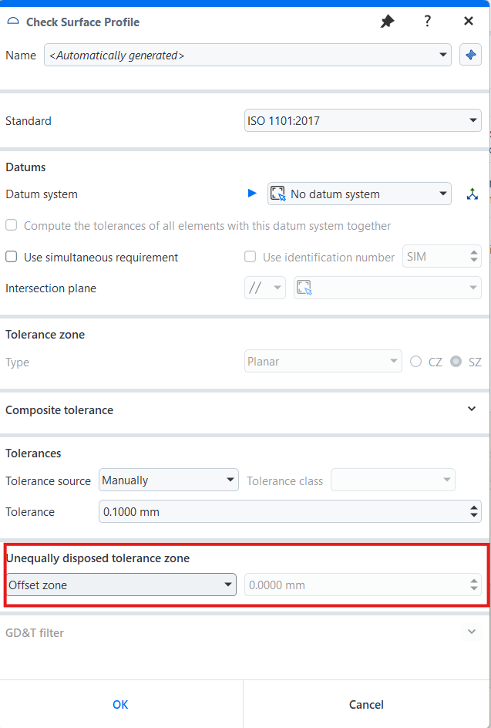This screenshot has width=491, height=728.
Task: Open the Offset zone dropdown
Action: pyautogui.click(x=121, y=585)
